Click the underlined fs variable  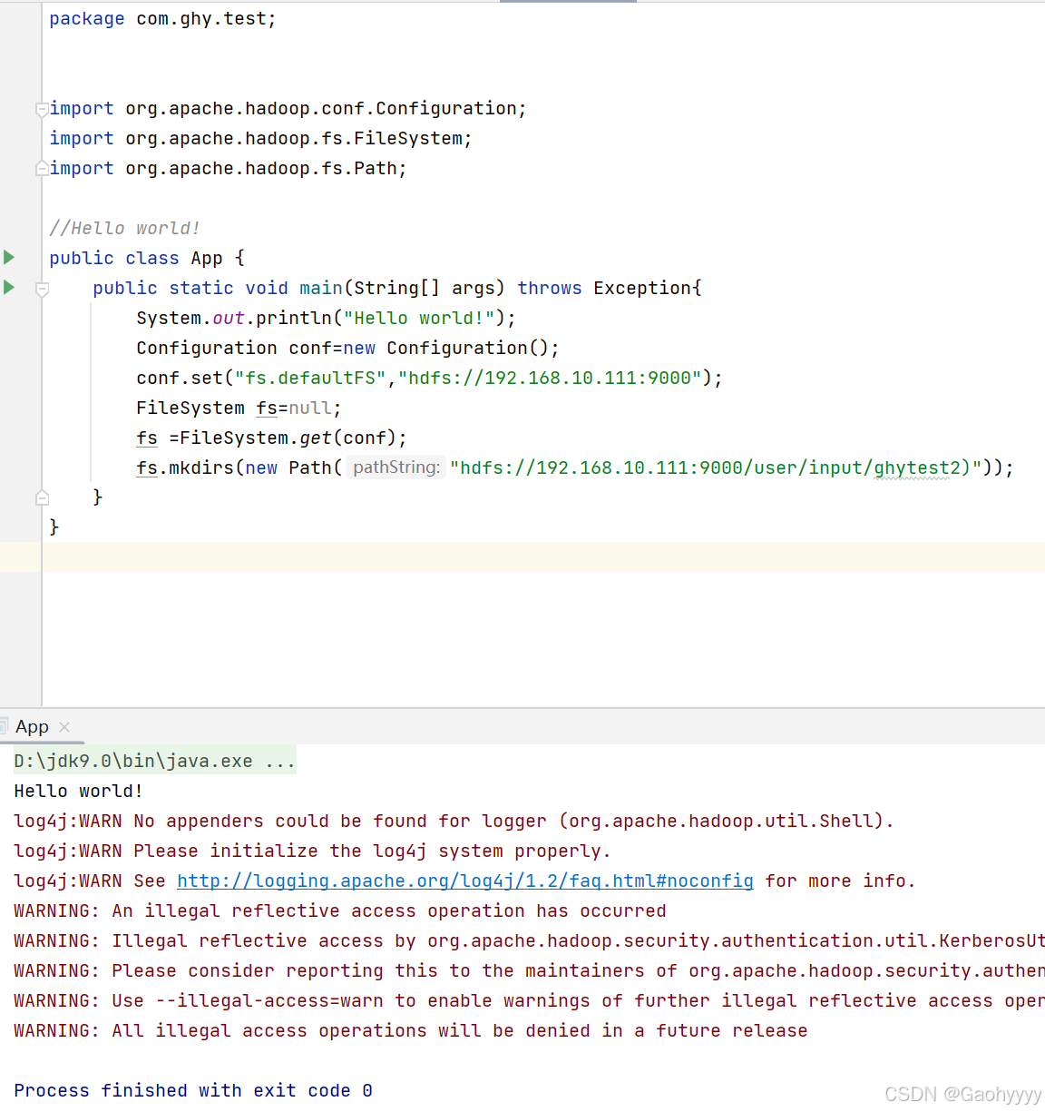pyautogui.click(x=146, y=438)
